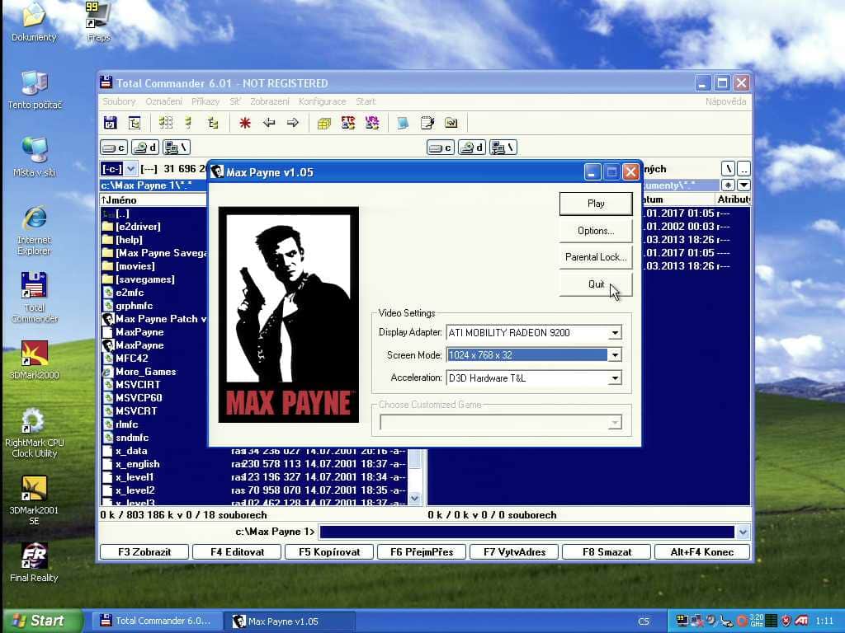Click the back arrow toolbar icon
This screenshot has height=633, width=845.
pos(269,123)
